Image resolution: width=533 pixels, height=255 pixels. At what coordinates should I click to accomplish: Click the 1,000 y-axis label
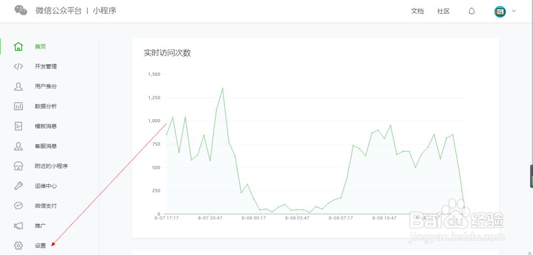[154, 121]
